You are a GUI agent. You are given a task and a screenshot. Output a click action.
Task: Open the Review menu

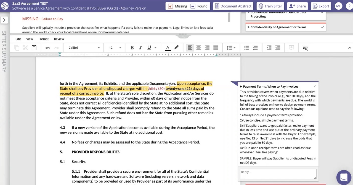tap(59, 39)
